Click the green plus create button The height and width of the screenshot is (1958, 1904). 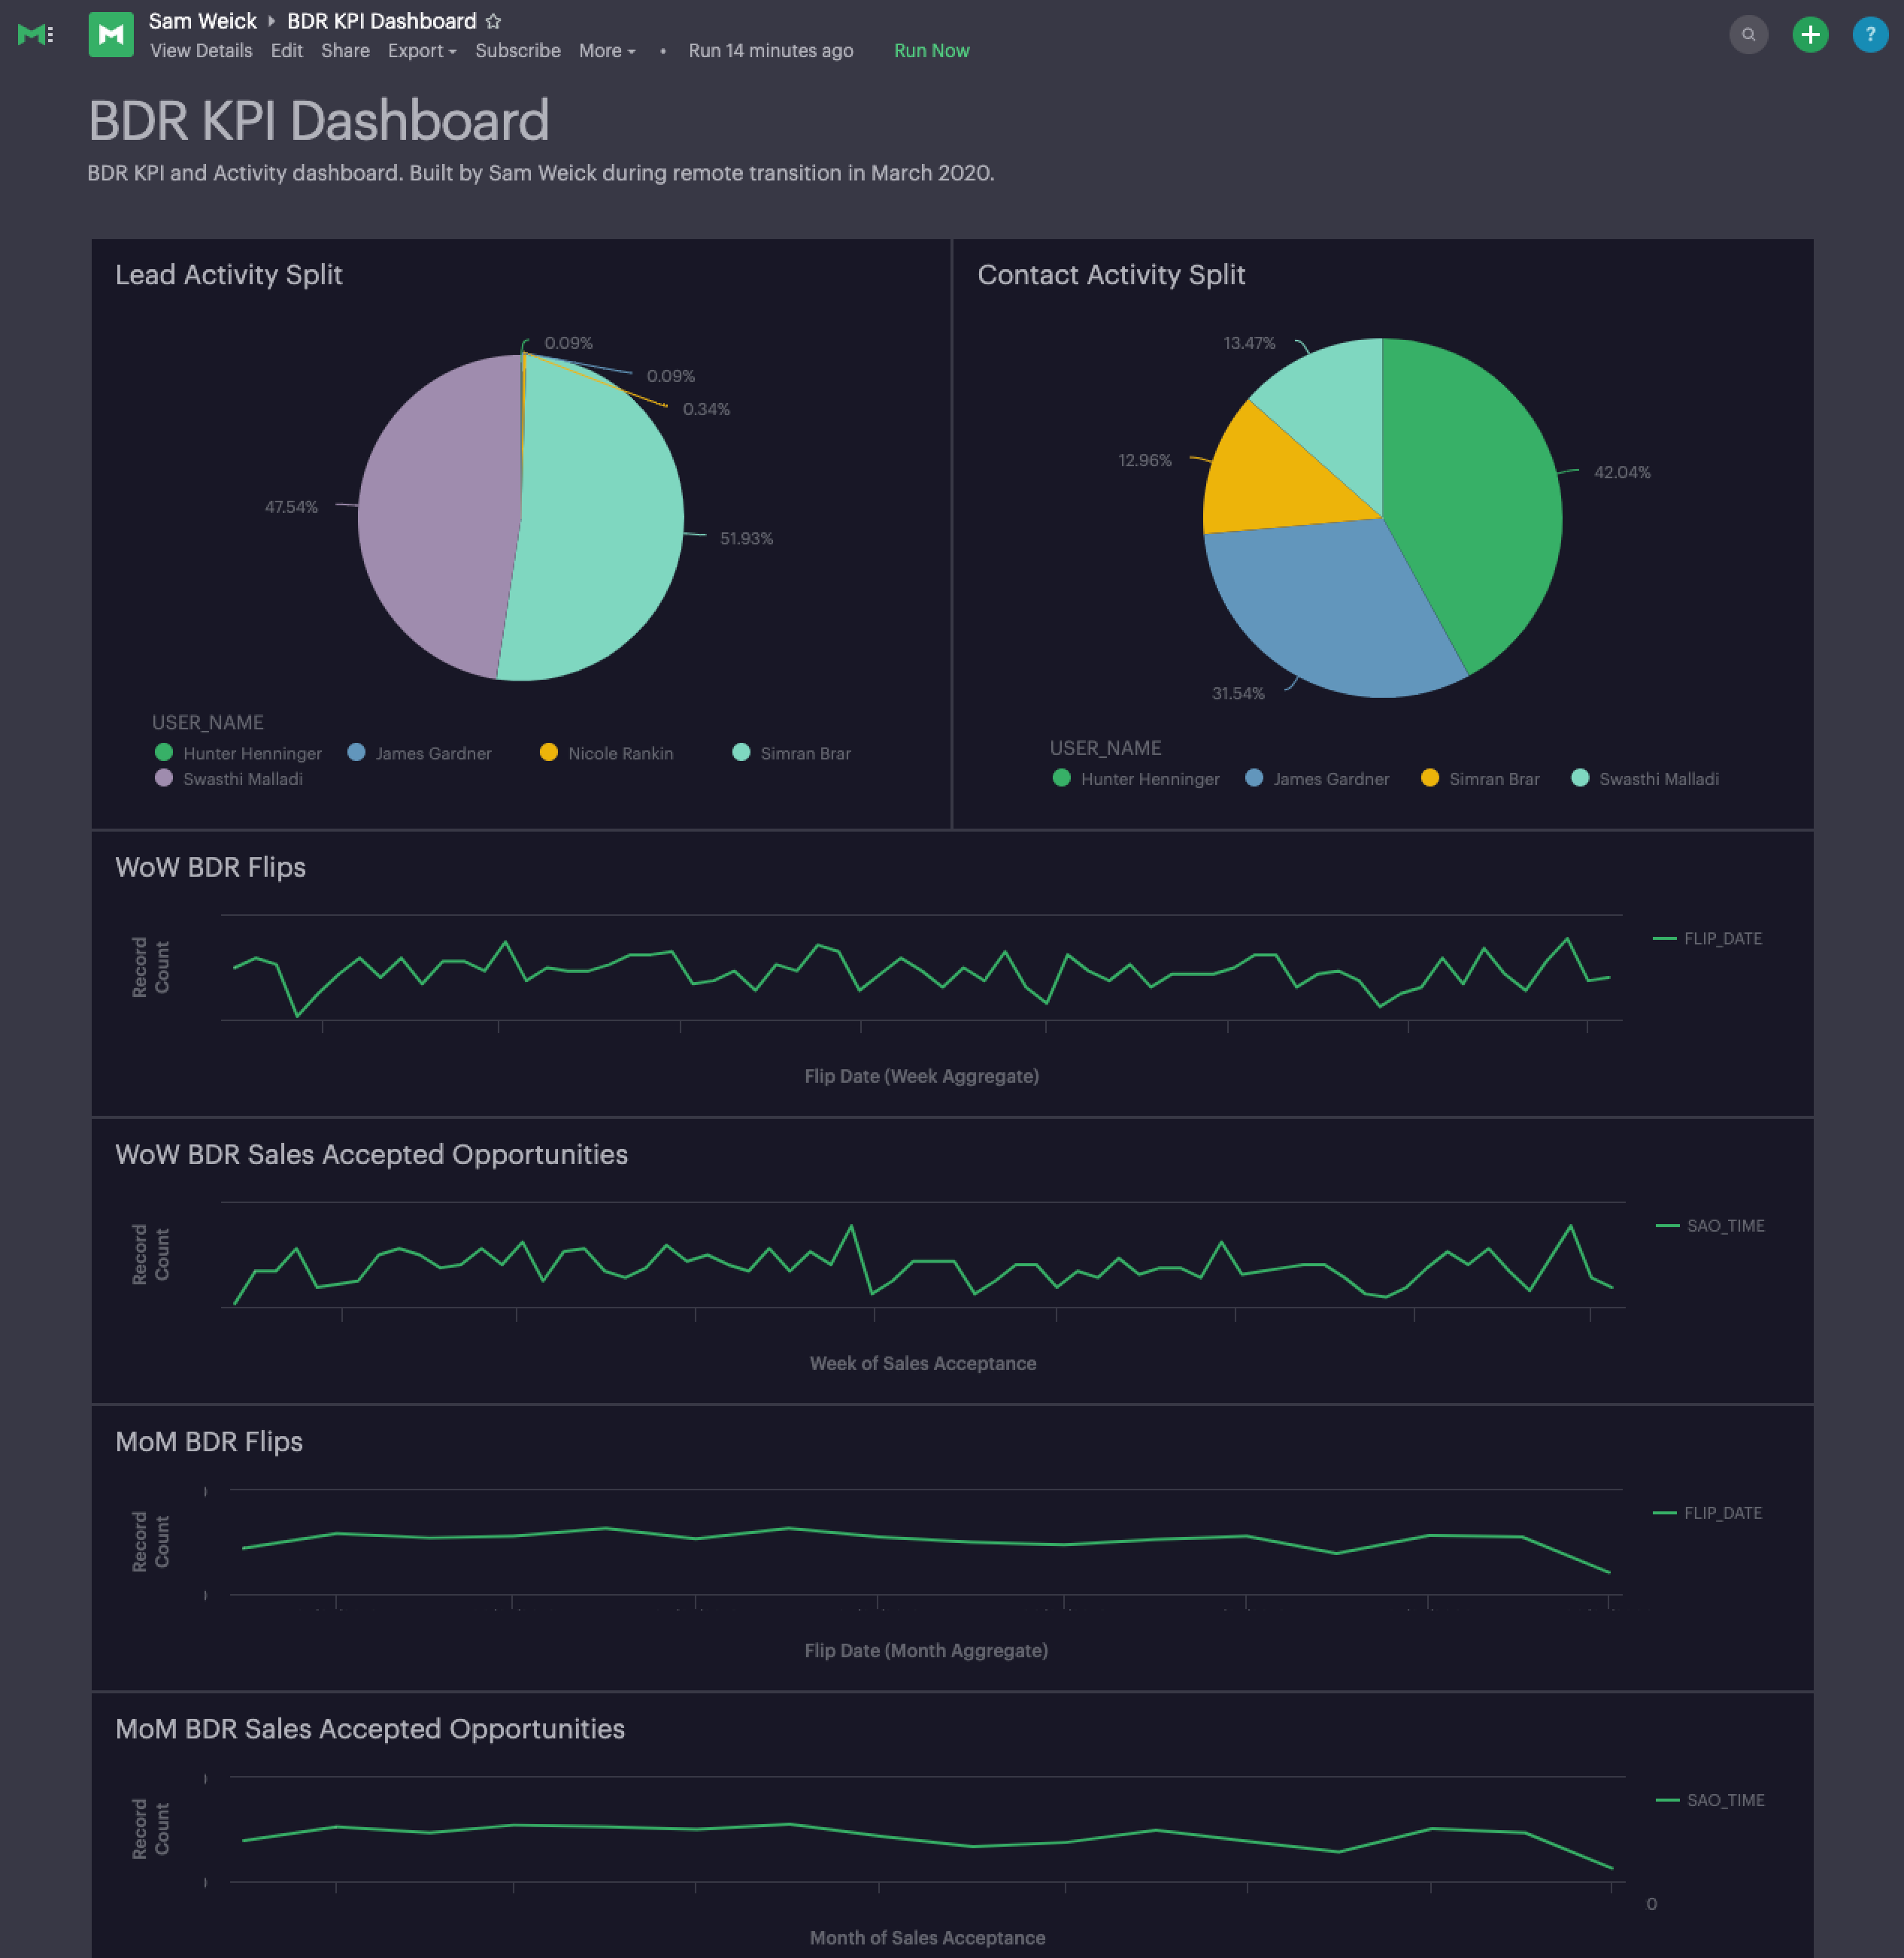pos(1809,35)
